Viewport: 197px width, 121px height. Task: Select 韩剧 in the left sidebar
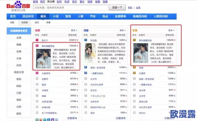[x=19, y=86]
